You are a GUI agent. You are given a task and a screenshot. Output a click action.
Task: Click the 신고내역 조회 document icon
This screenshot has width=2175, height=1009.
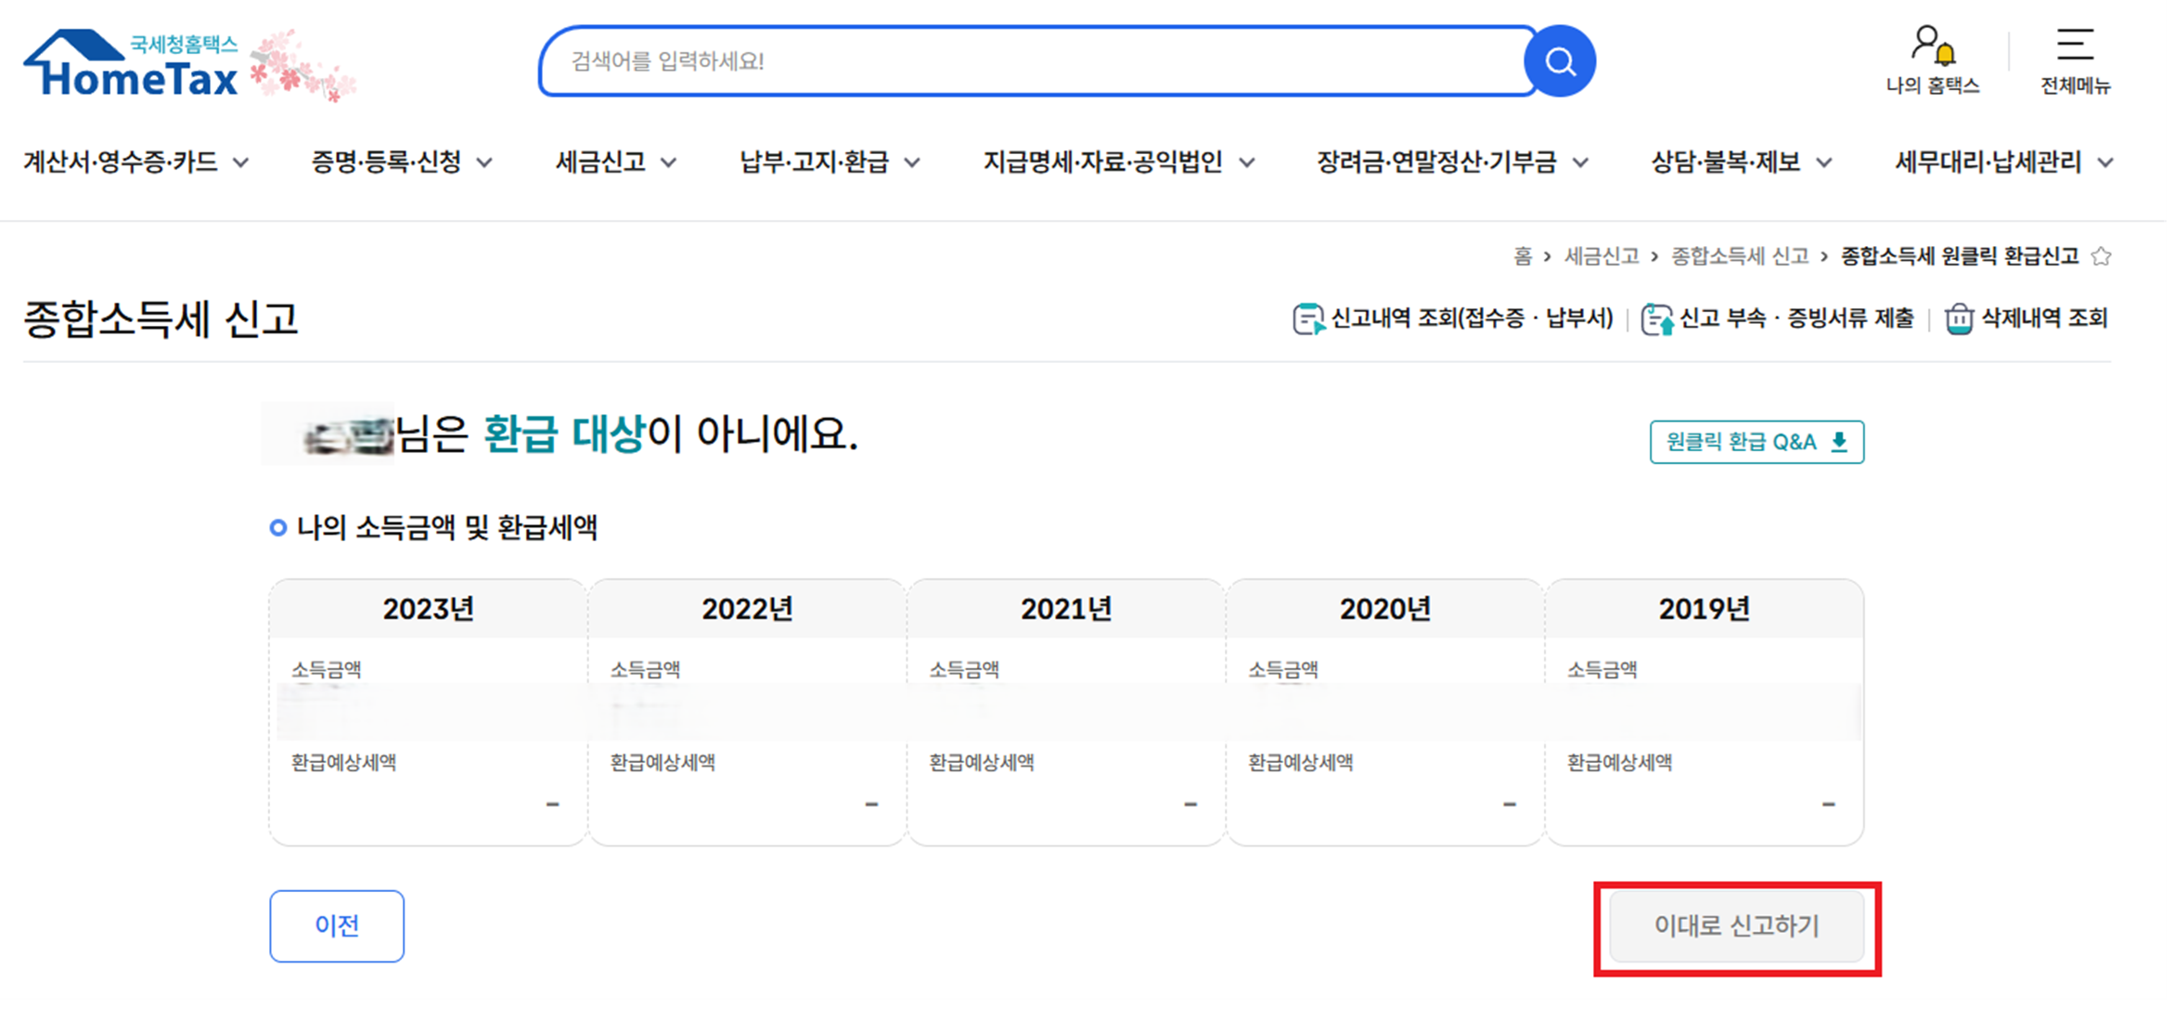tap(1307, 319)
